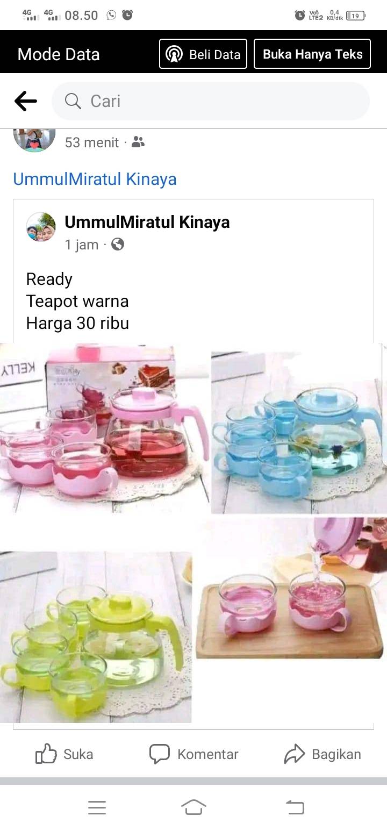The width and height of the screenshot is (387, 830).
Task: Tap the Android home navigation icon
Action: pos(193,807)
